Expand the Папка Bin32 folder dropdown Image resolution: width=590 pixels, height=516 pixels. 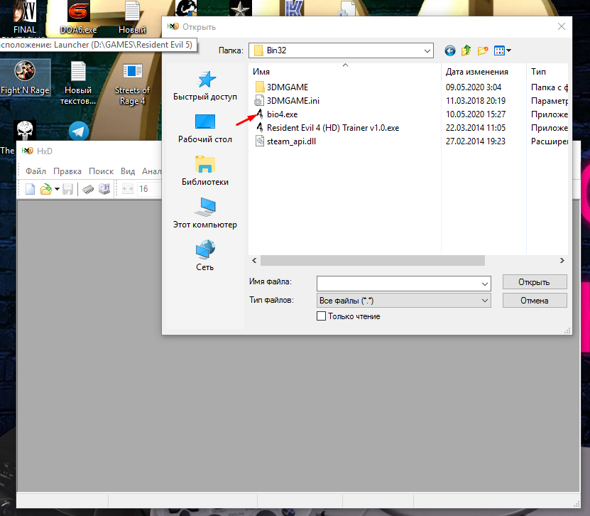point(427,50)
